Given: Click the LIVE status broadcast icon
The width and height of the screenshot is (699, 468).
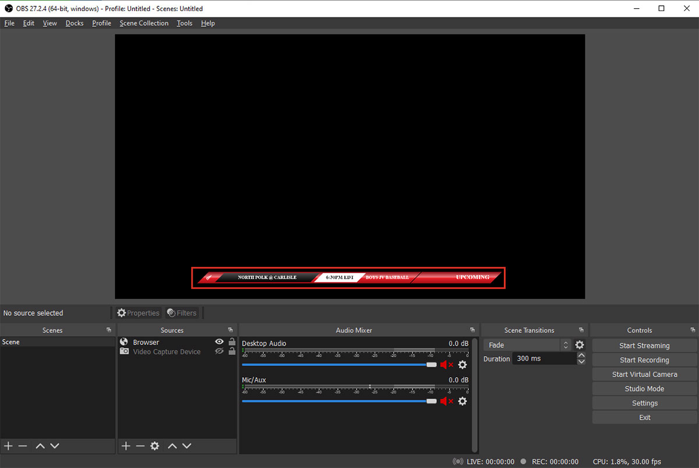Looking at the screenshot, I should tap(458, 462).
